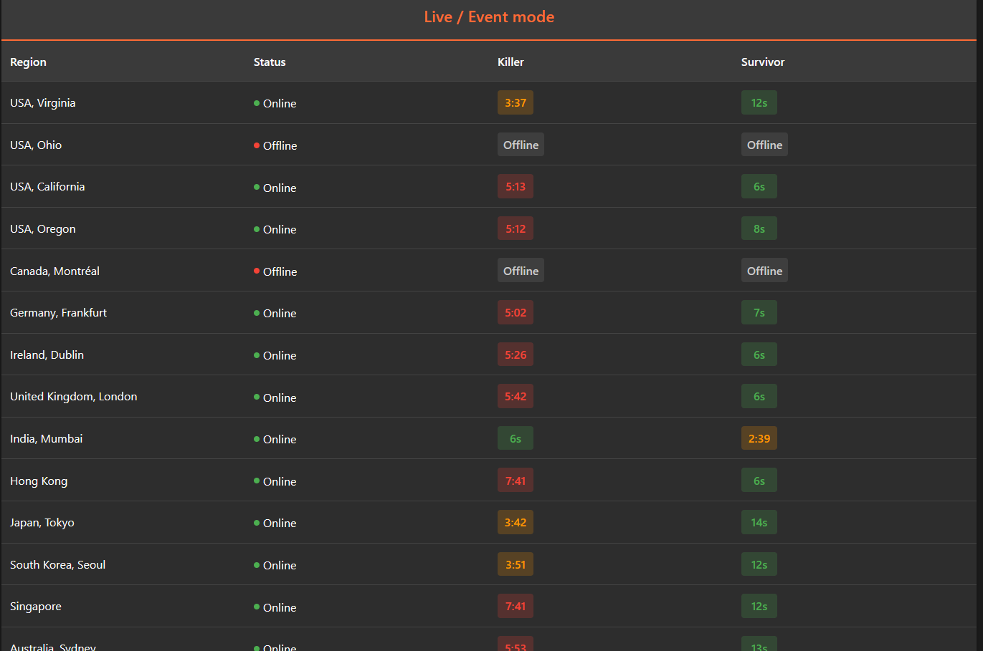Select the Offline killer badge for USA, Ohio
This screenshot has width=983, height=651.
521,145
